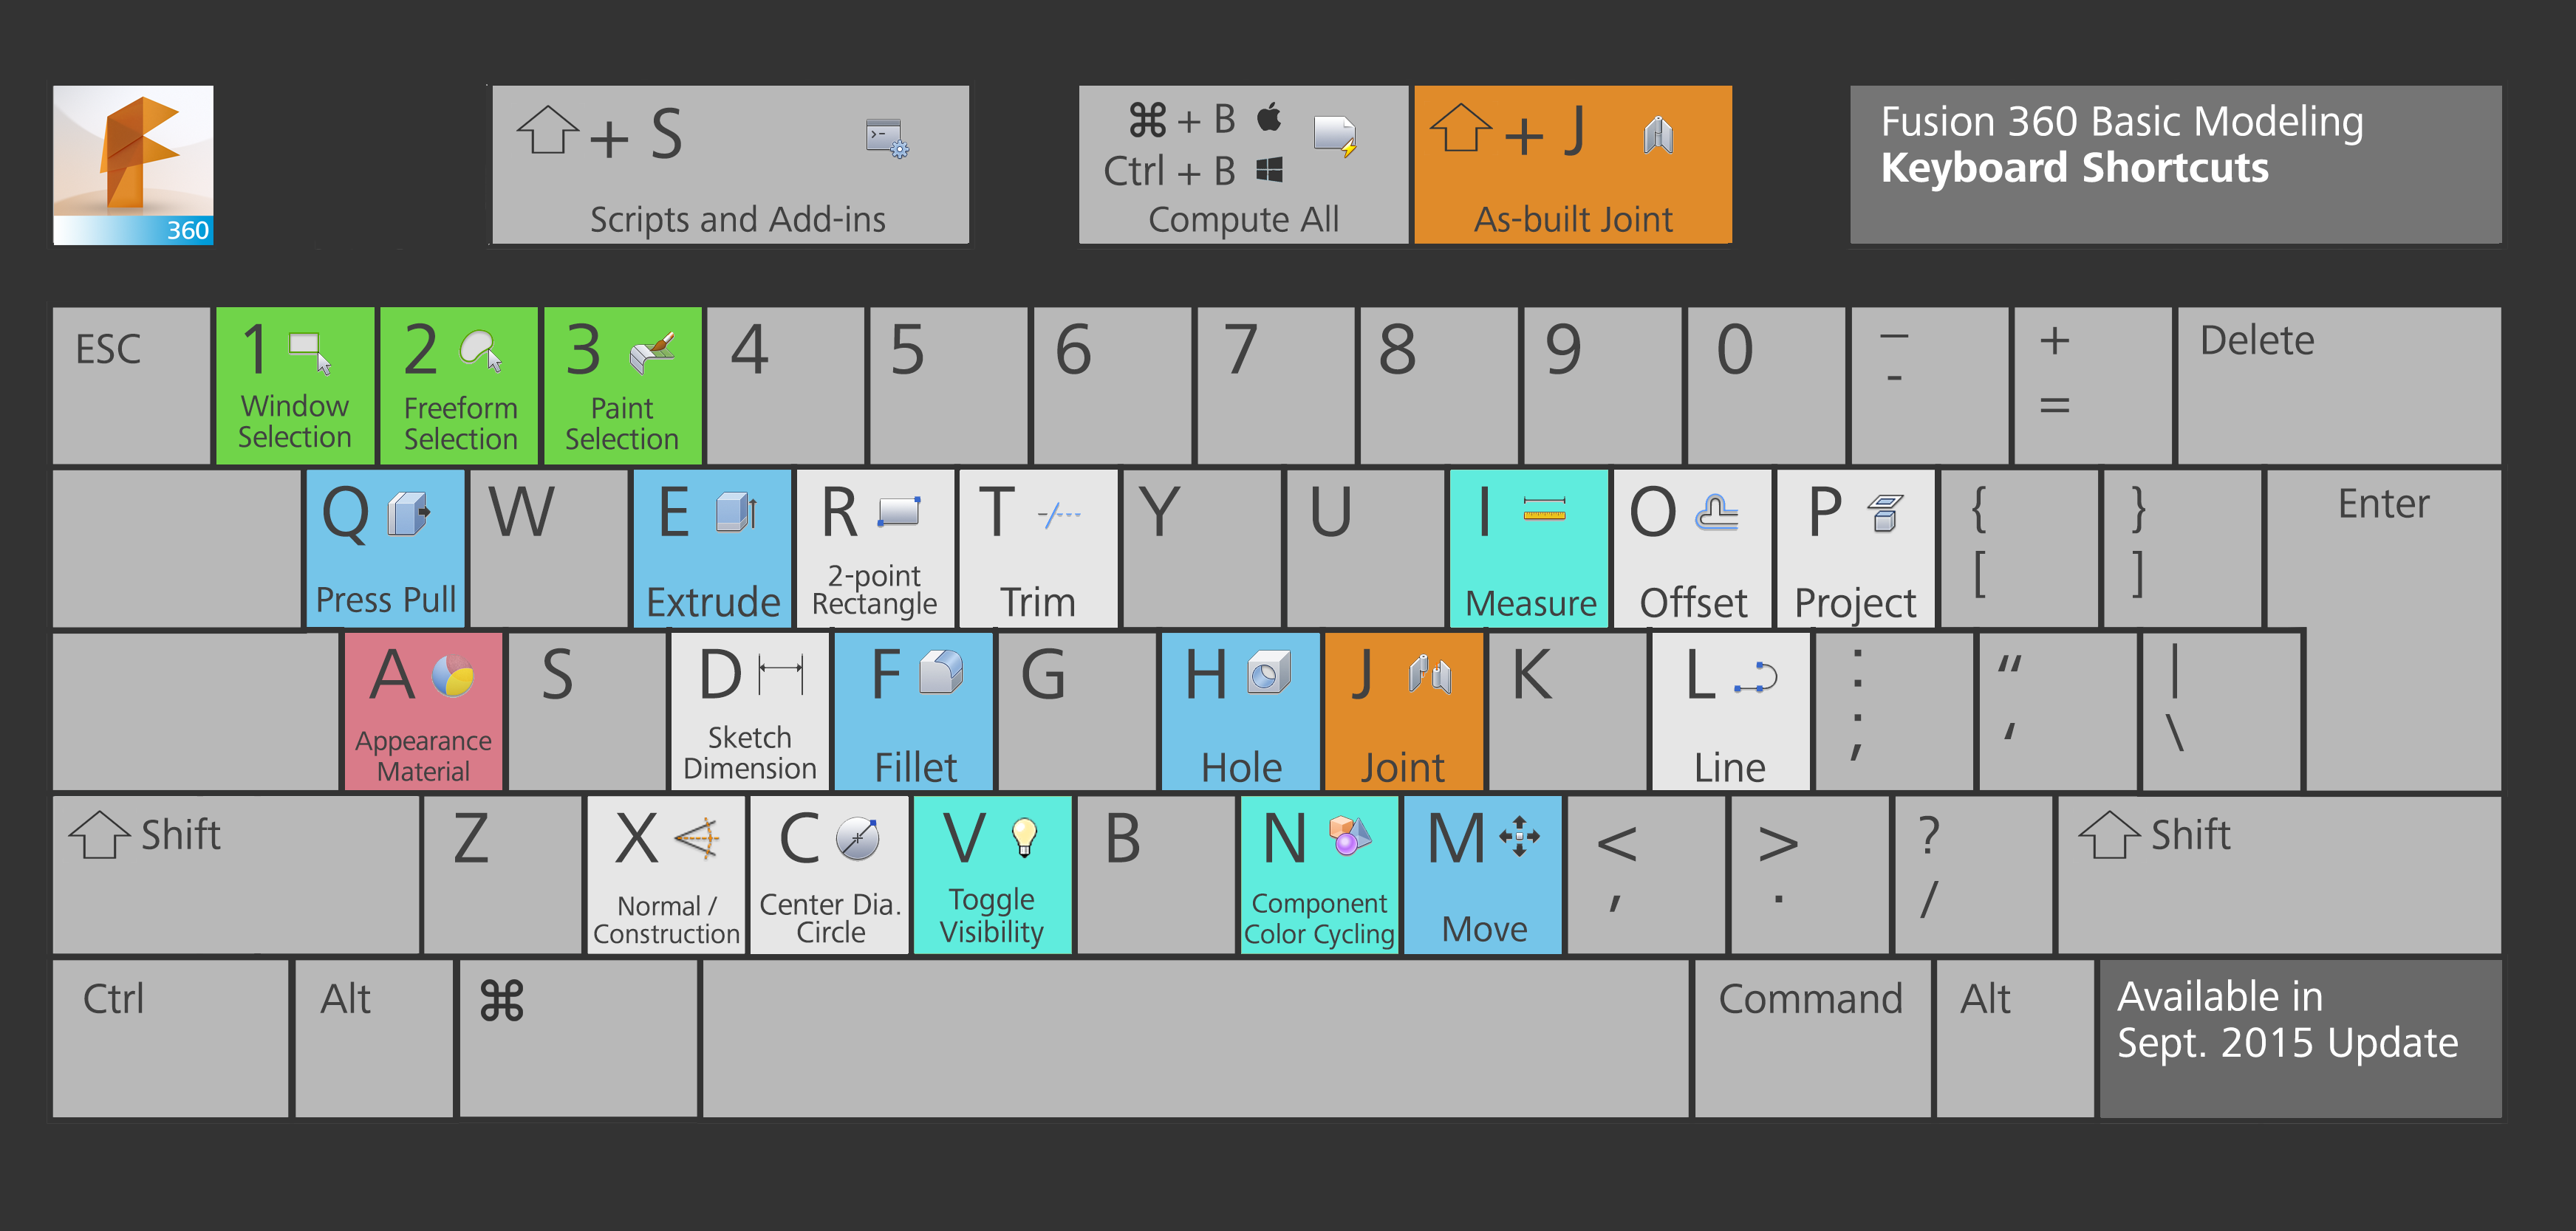Click the Toggle Visibility lightbulb icon

click(1025, 837)
